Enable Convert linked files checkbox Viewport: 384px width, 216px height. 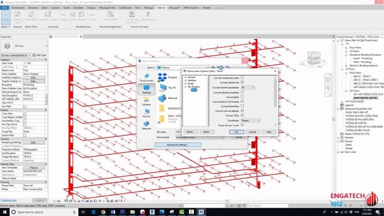[242, 106]
